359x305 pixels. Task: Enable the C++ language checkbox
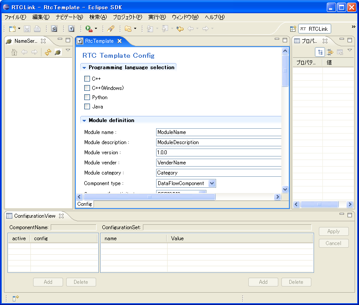tap(87, 79)
